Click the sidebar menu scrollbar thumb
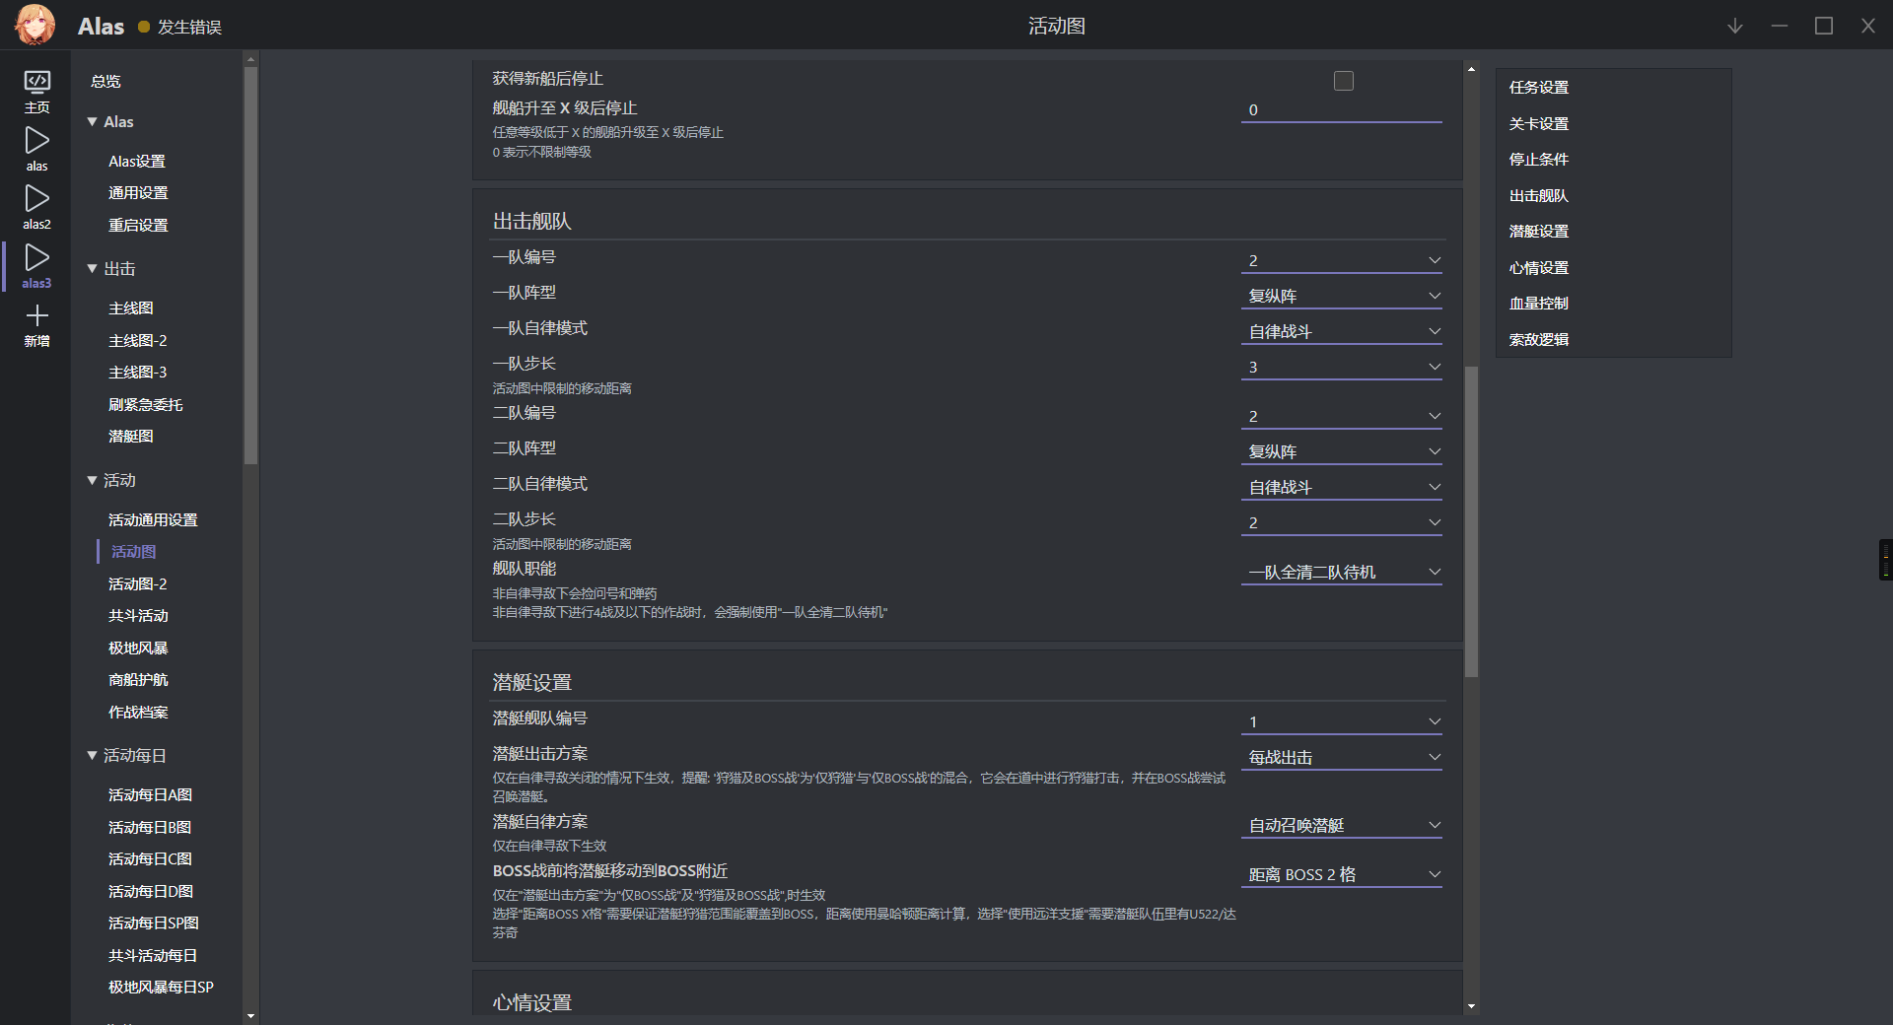Image resolution: width=1893 pixels, height=1025 pixels. point(250,265)
